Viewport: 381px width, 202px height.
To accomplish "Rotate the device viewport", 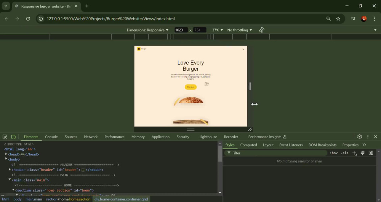I will (261, 30).
